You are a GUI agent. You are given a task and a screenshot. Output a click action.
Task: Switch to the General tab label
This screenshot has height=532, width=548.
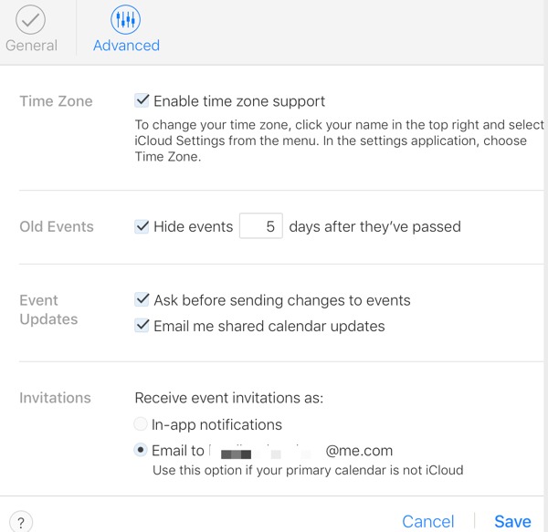click(31, 46)
